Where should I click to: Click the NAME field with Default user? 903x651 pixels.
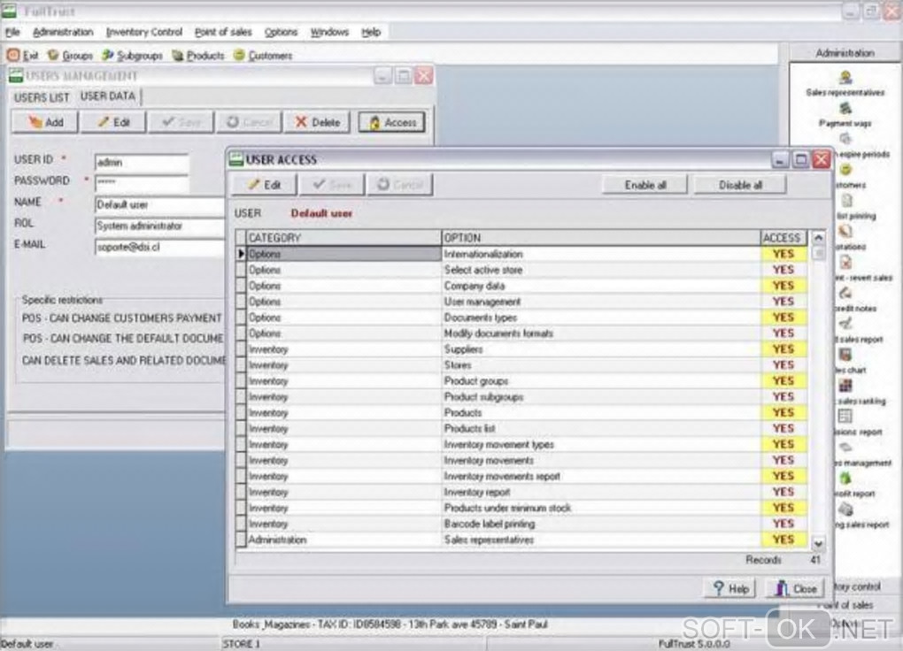[160, 205]
